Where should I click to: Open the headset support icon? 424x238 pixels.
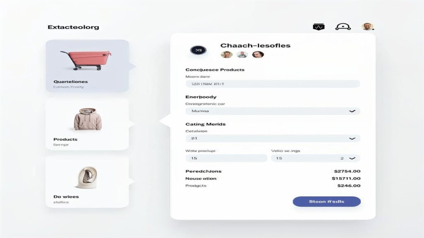coord(343,27)
